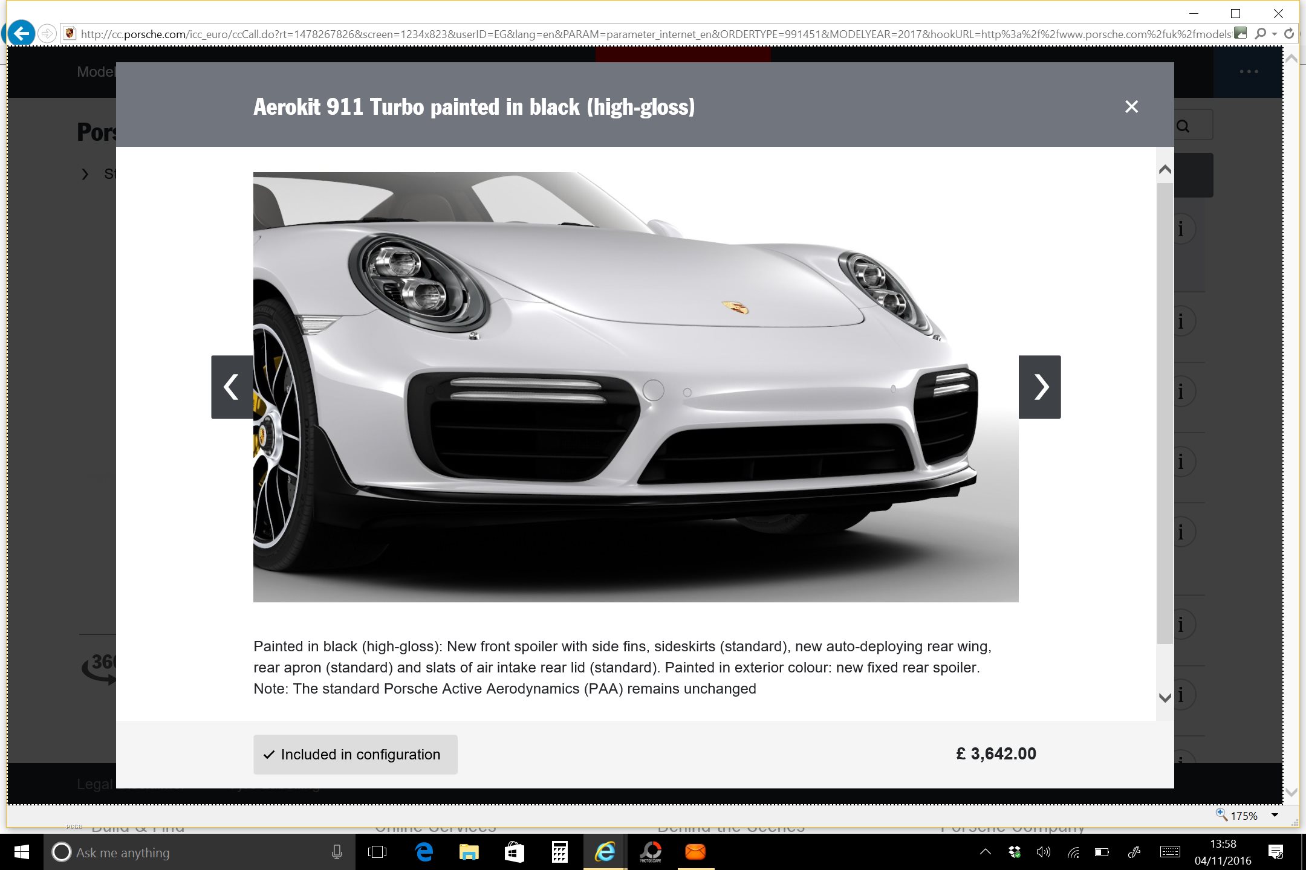Screen dimensions: 1306x870
Task: Click the dialog vertical scrollbar thumb
Action: pos(1165,412)
